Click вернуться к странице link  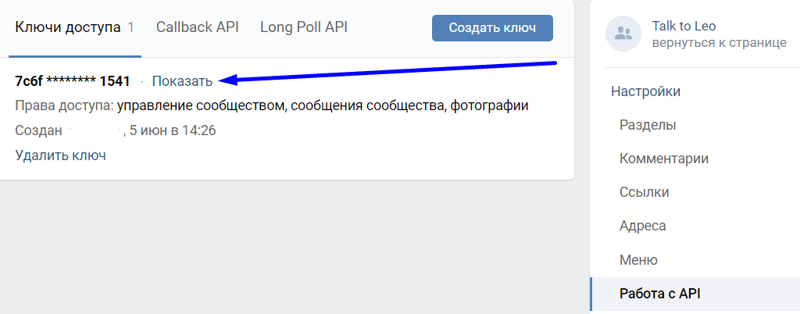[x=720, y=43]
